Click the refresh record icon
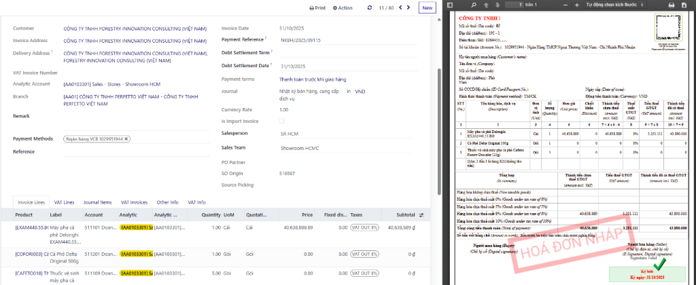Screen dimensions: 696x285 click(370, 8)
